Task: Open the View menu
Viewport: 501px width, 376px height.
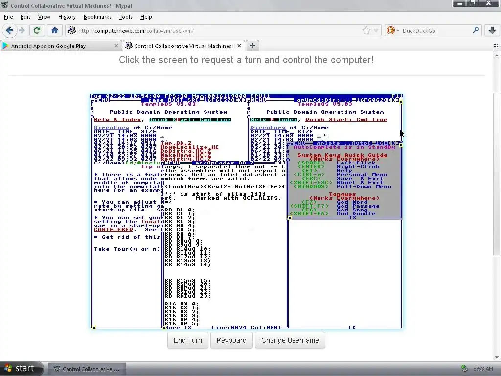Action: click(x=44, y=17)
